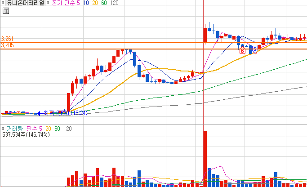This screenshot has width=307, height=187.
Task: Select the 유니온머티리얼 stock name label
Action: coord(25,3)
